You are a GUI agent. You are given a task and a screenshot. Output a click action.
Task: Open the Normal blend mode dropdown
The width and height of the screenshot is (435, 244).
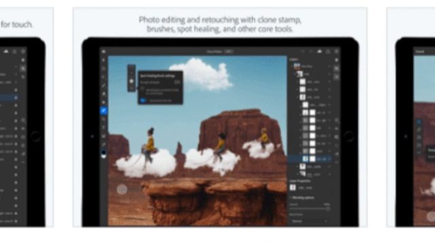click(309, 221)
